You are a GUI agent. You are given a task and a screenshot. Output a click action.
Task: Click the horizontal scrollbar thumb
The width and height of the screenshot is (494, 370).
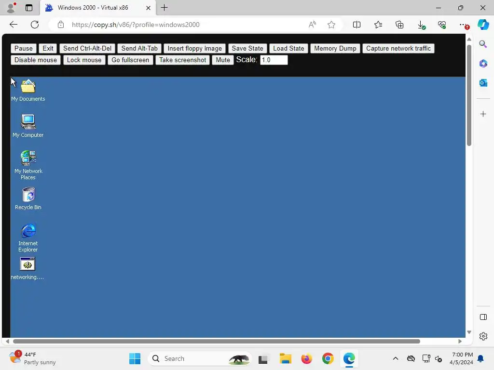(x=217, y=342)
